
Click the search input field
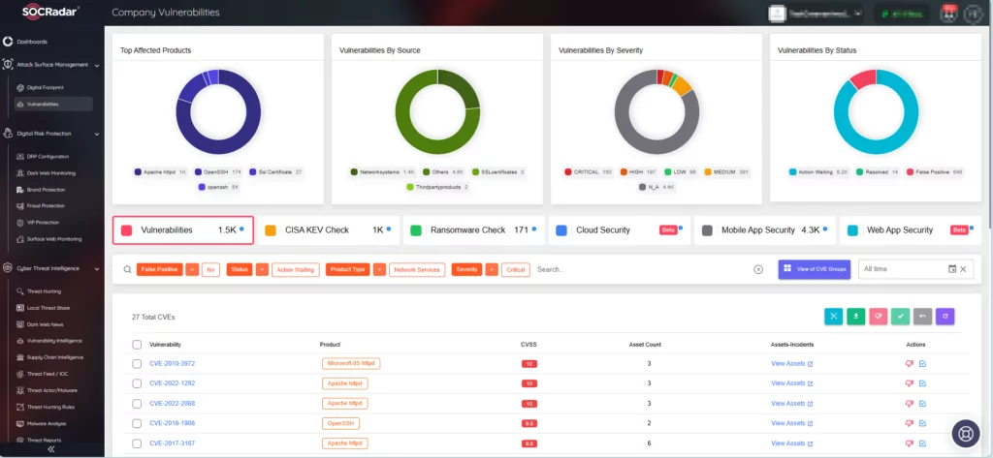[642, 269]
